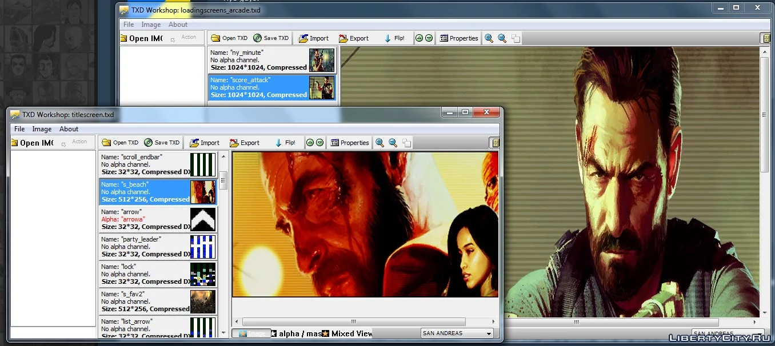The height and width of the screenshot is (346, 775).
Task: Click the preview horizontal scrollbar right arrow
Action: (494, 321)
